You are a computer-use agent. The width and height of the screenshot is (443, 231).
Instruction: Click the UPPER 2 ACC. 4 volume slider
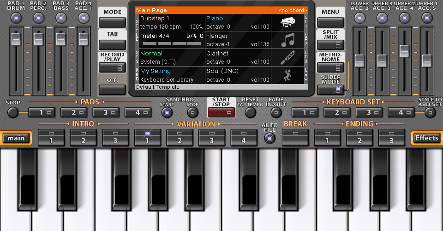click(x=405, y=51)
